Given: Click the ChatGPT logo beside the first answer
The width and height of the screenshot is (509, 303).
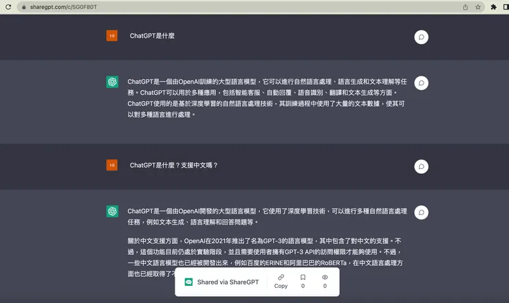Looking at the screenshot, I should coord(112,82).
